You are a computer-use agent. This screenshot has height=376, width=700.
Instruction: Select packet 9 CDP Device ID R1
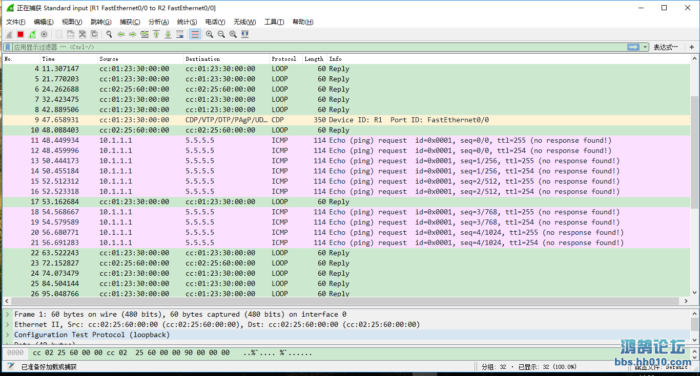(346, 120)
